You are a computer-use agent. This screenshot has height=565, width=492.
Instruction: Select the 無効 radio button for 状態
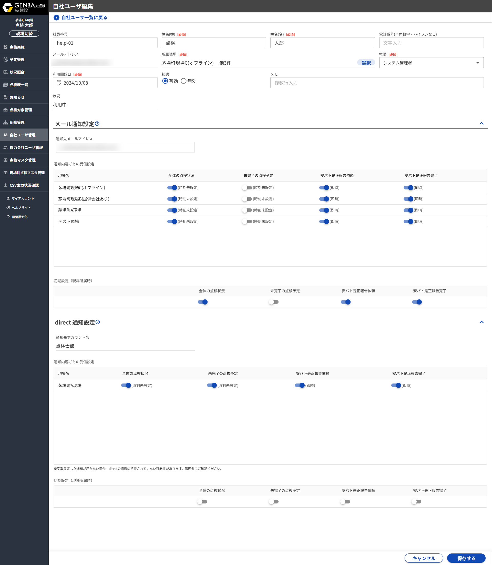[x=183, y=81]
